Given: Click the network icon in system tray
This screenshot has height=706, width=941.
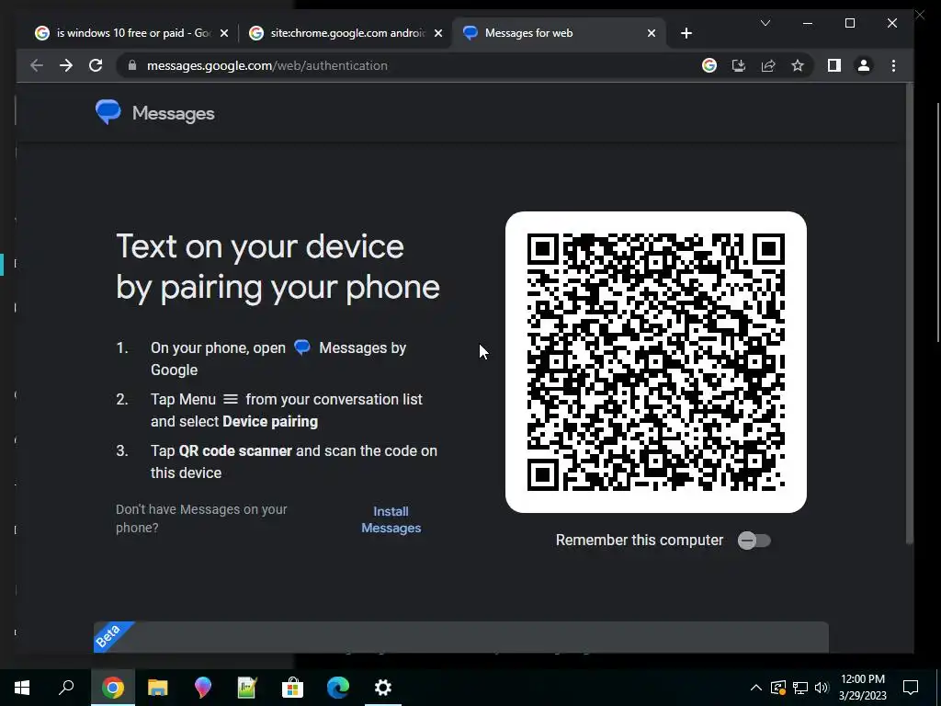Looking at the screenshot, I should click(800, 688).
